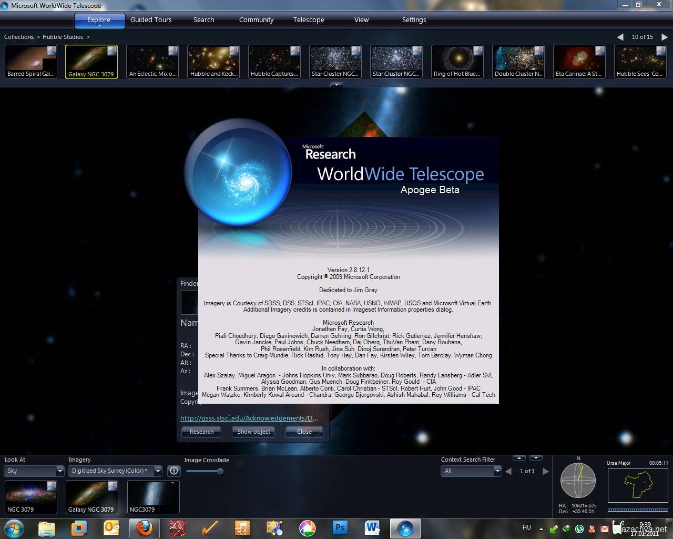The width and height of the screenshot is (673, 539).
Task: Open Firefox from the taskbar
Action: [x=144, y=527]
